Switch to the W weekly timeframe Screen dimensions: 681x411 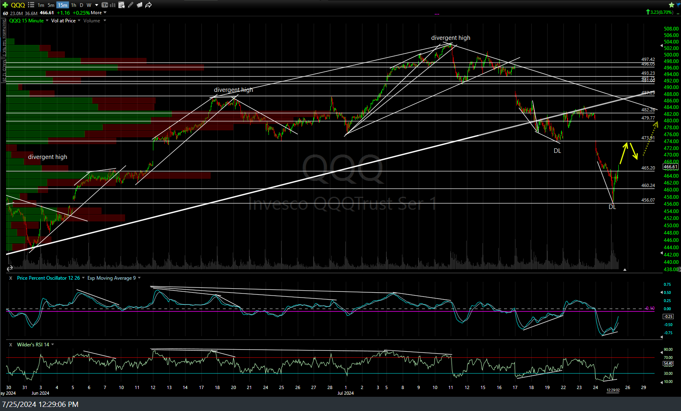(89, 5)
